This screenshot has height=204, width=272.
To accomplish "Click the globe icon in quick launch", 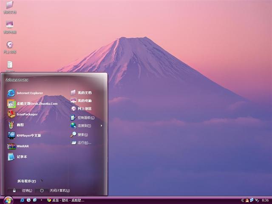I will click(28, 200).
